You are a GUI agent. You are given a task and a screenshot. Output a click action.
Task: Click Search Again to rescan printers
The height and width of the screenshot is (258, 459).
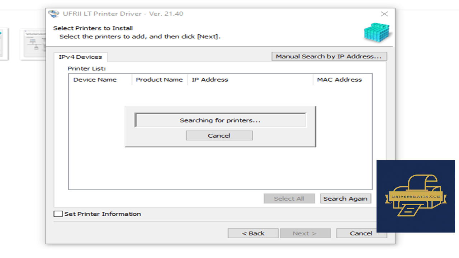click(345, 199)
